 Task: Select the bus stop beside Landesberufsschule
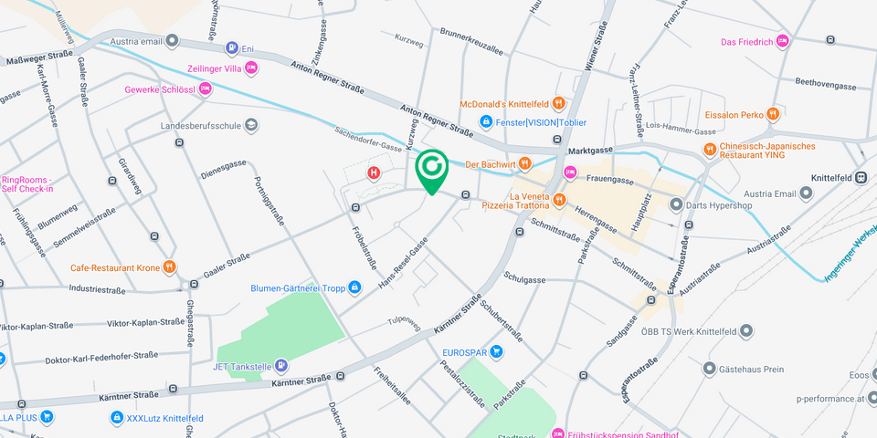(x=180, y=142)
